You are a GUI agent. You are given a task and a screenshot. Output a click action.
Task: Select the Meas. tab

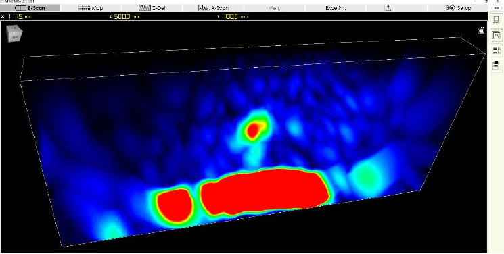(275, 8)
